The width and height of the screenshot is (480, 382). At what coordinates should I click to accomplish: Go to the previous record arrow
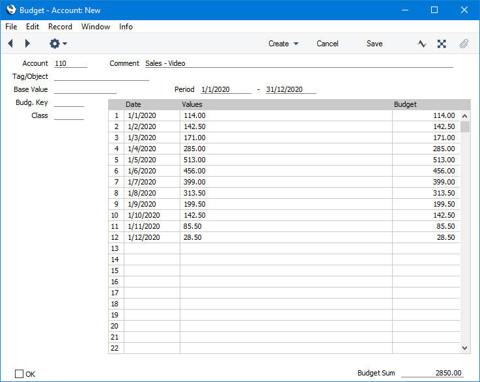10,44
